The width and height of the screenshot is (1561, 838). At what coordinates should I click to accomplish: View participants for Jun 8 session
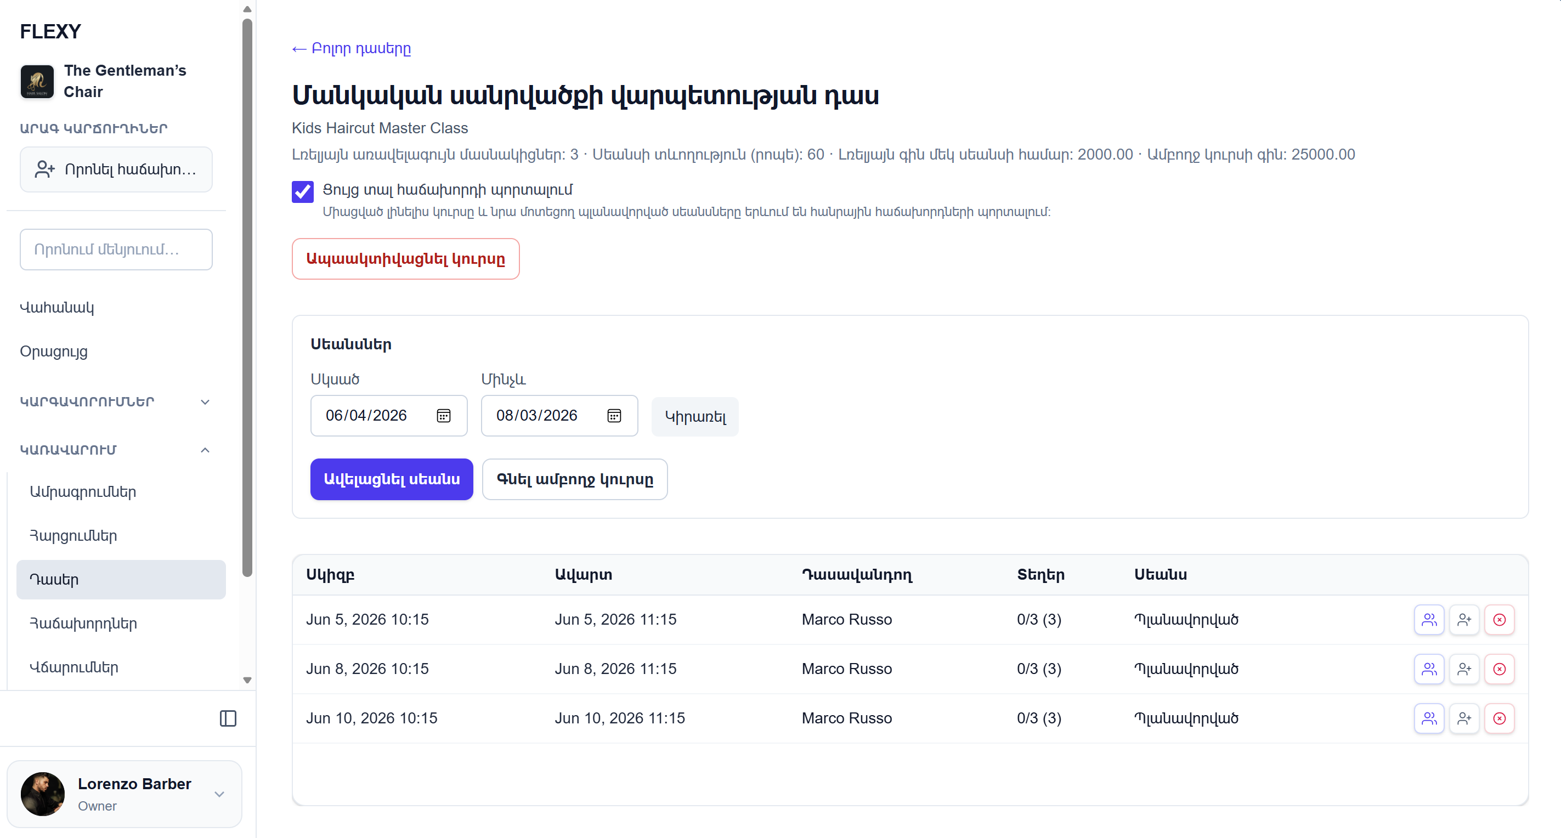1429,669
